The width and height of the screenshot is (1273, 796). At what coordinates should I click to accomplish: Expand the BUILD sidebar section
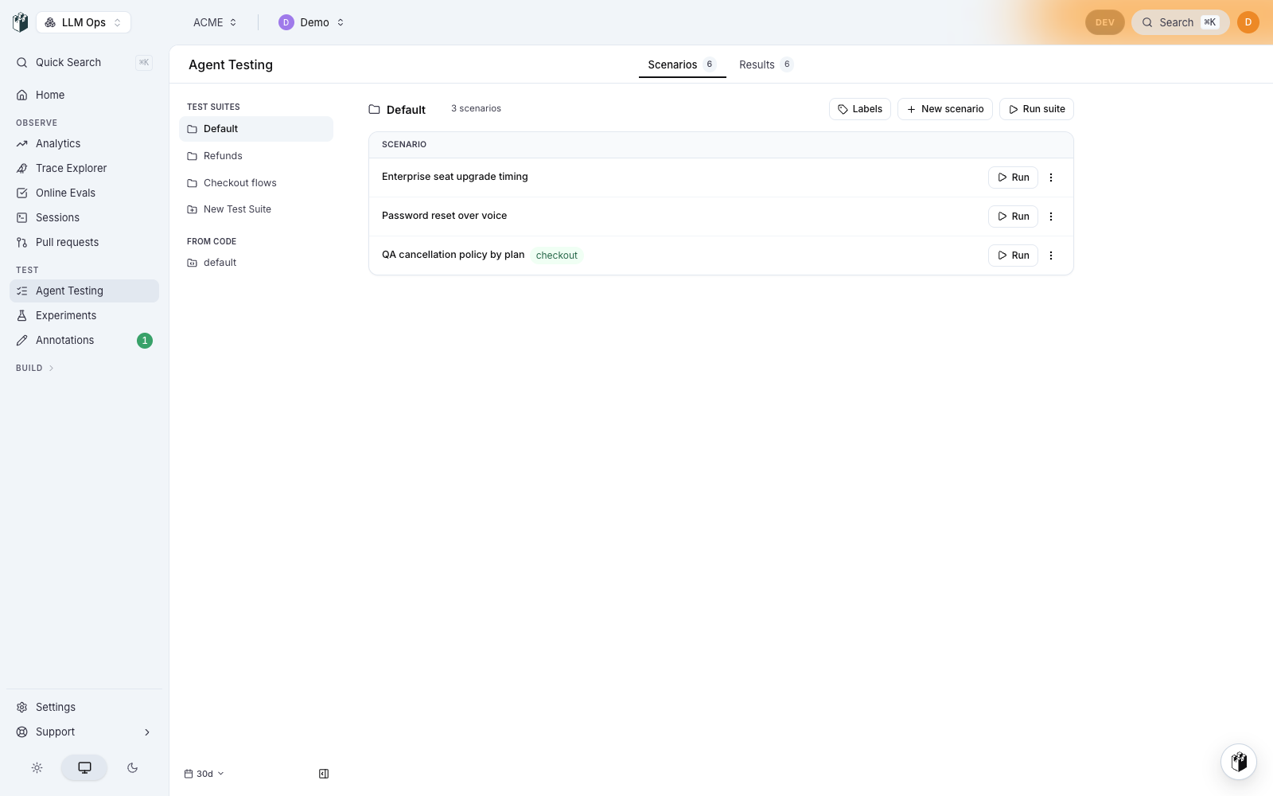click(35, 368)
